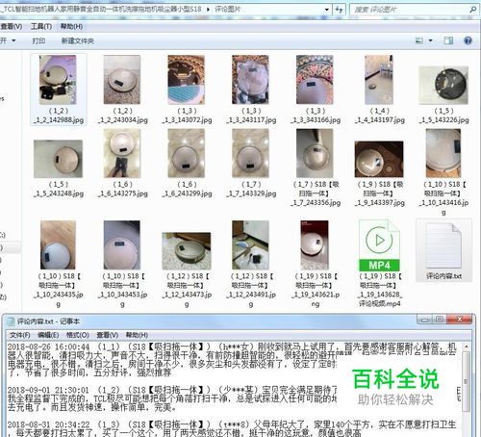Viewport: 481px width, 437px height.
Task: Maximize the Notepad window
Action: pos(439,320)
